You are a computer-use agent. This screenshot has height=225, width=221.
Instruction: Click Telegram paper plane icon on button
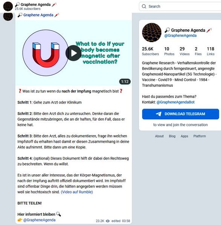coord(159,114)
